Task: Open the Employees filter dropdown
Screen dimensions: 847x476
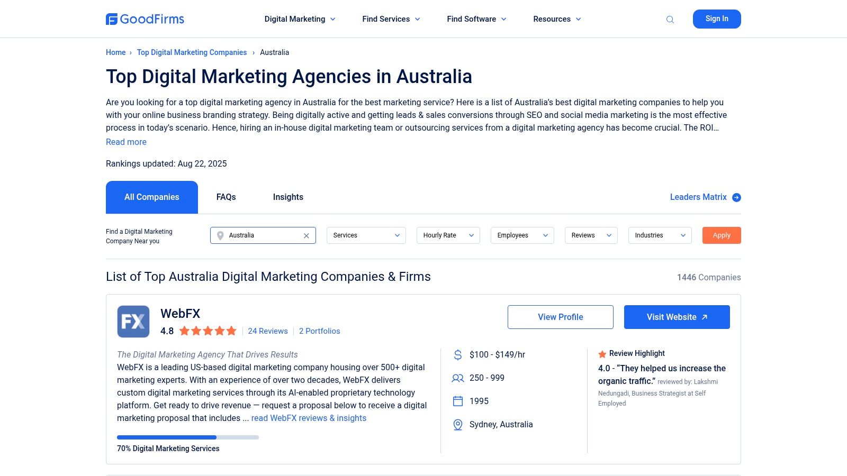Action: click(x=522, y=235)
